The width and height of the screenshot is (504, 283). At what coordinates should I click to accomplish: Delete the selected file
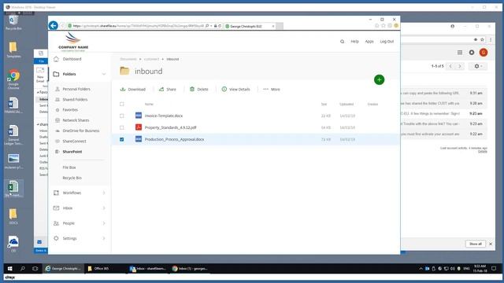(199, 89)
